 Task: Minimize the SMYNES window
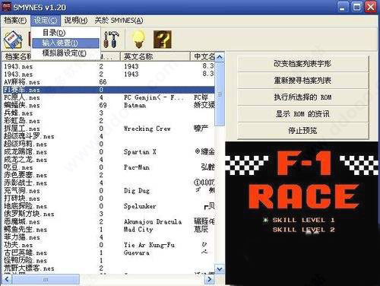(342, 7)
